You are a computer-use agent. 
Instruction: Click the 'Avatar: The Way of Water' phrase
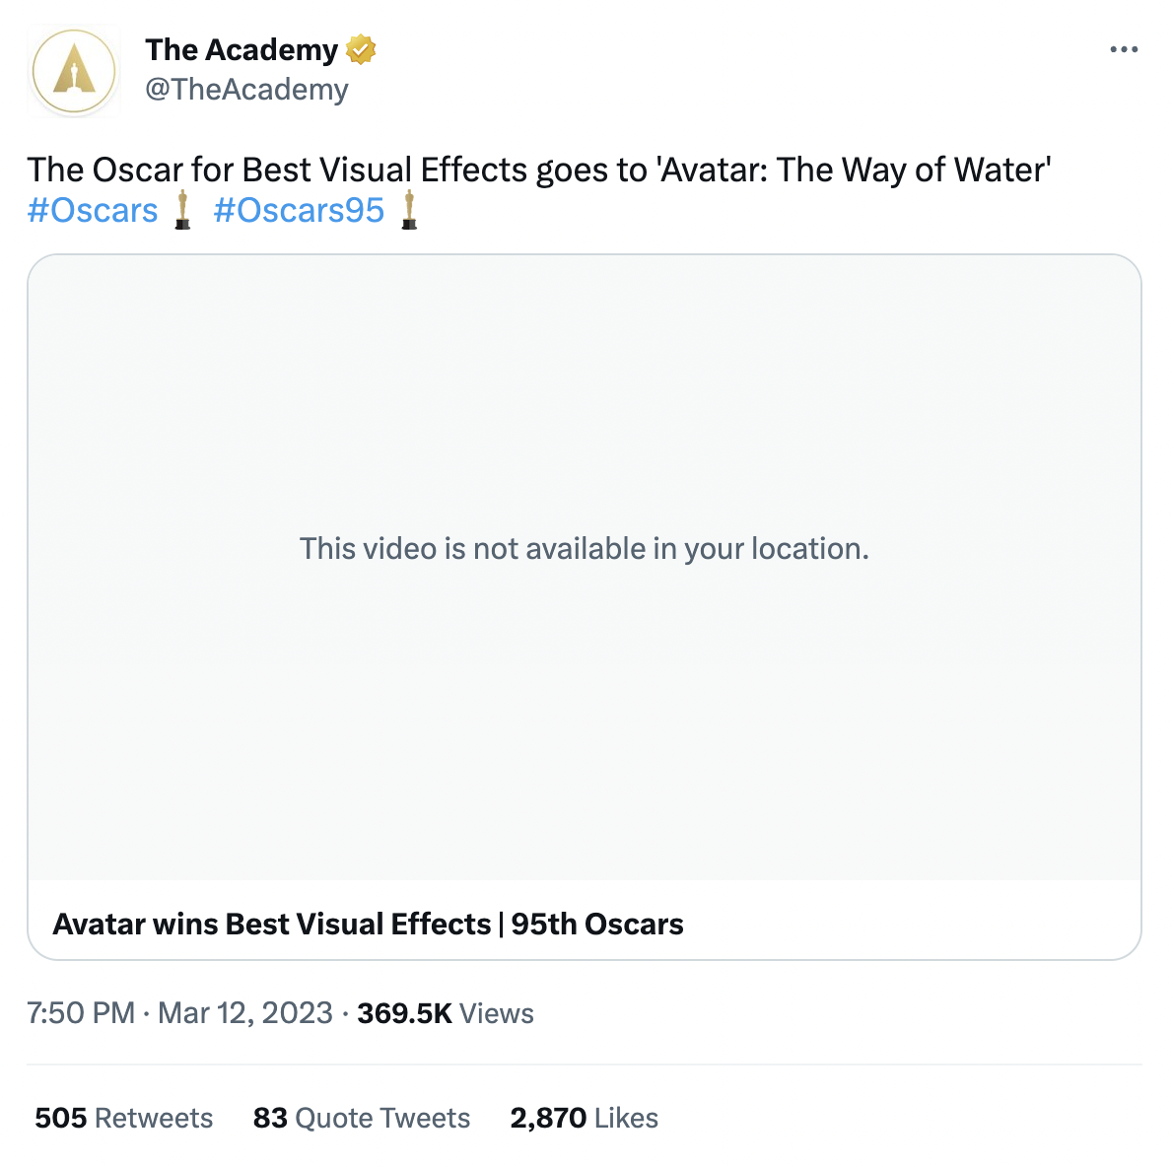[x=855, y=171]
